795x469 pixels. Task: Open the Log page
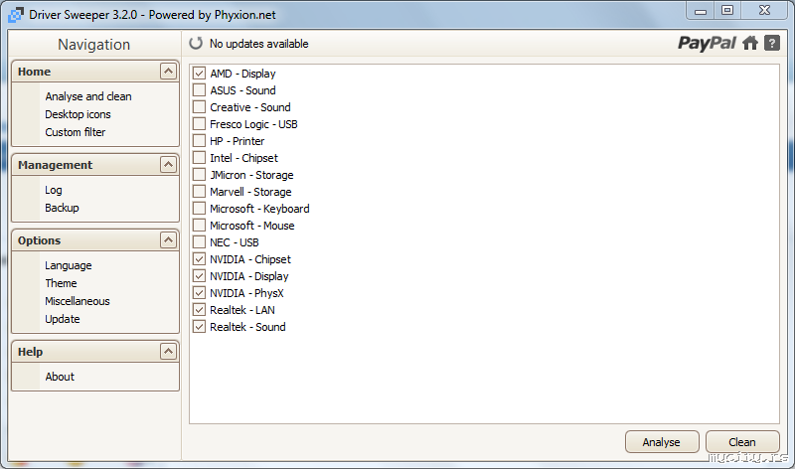54,190
